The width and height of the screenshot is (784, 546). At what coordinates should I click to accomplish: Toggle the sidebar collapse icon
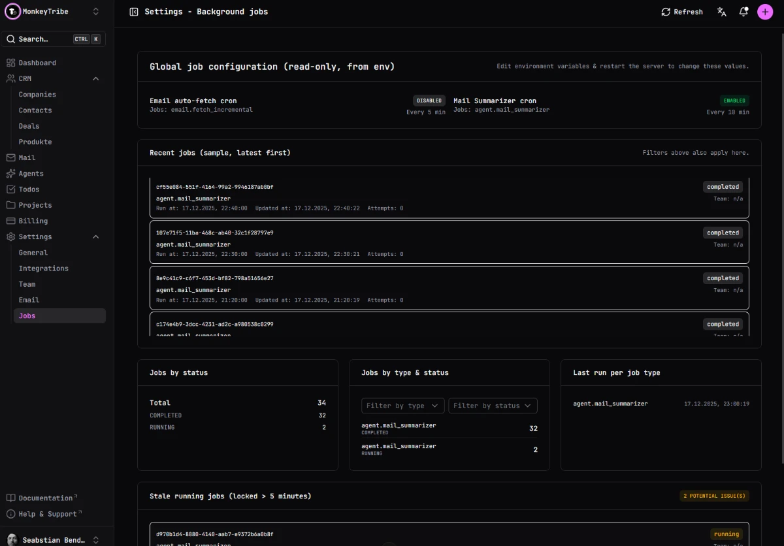pyautogui.click(x=134, y=12)
